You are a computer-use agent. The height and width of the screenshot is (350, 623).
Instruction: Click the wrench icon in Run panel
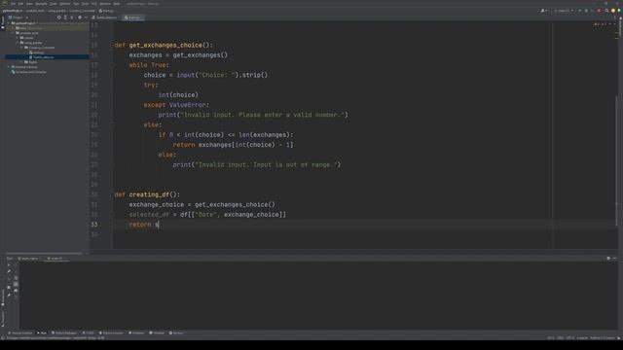(x=9, y=271)
